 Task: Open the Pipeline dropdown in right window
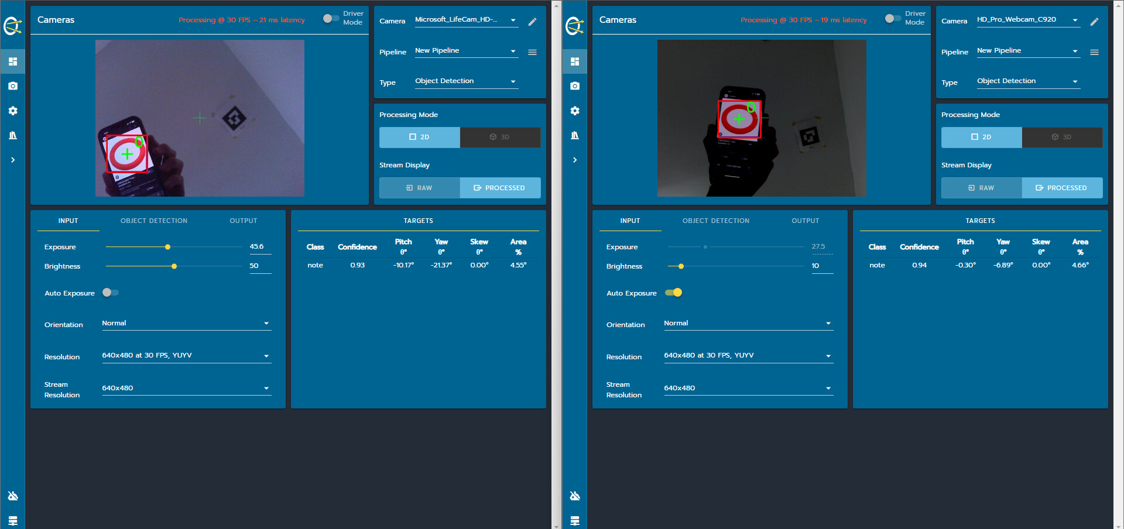click(1028, 51)
